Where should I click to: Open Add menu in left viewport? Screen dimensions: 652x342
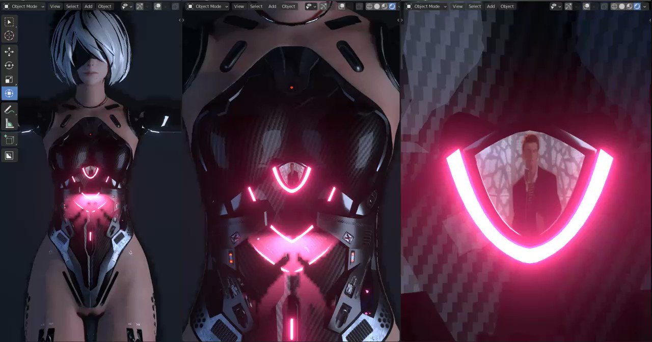point(89,6)
